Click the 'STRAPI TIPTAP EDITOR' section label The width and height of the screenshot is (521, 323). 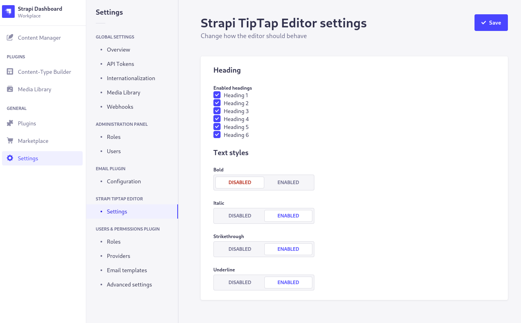119,199
